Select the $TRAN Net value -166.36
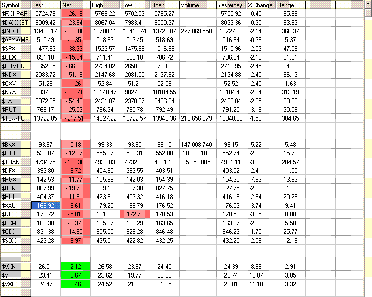372x297 pixels. point(75,162)
